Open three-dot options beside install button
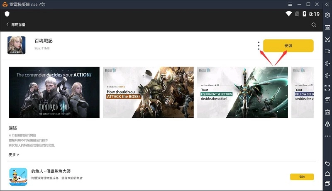Screen dimensions: 332x191 click(259, 46)
